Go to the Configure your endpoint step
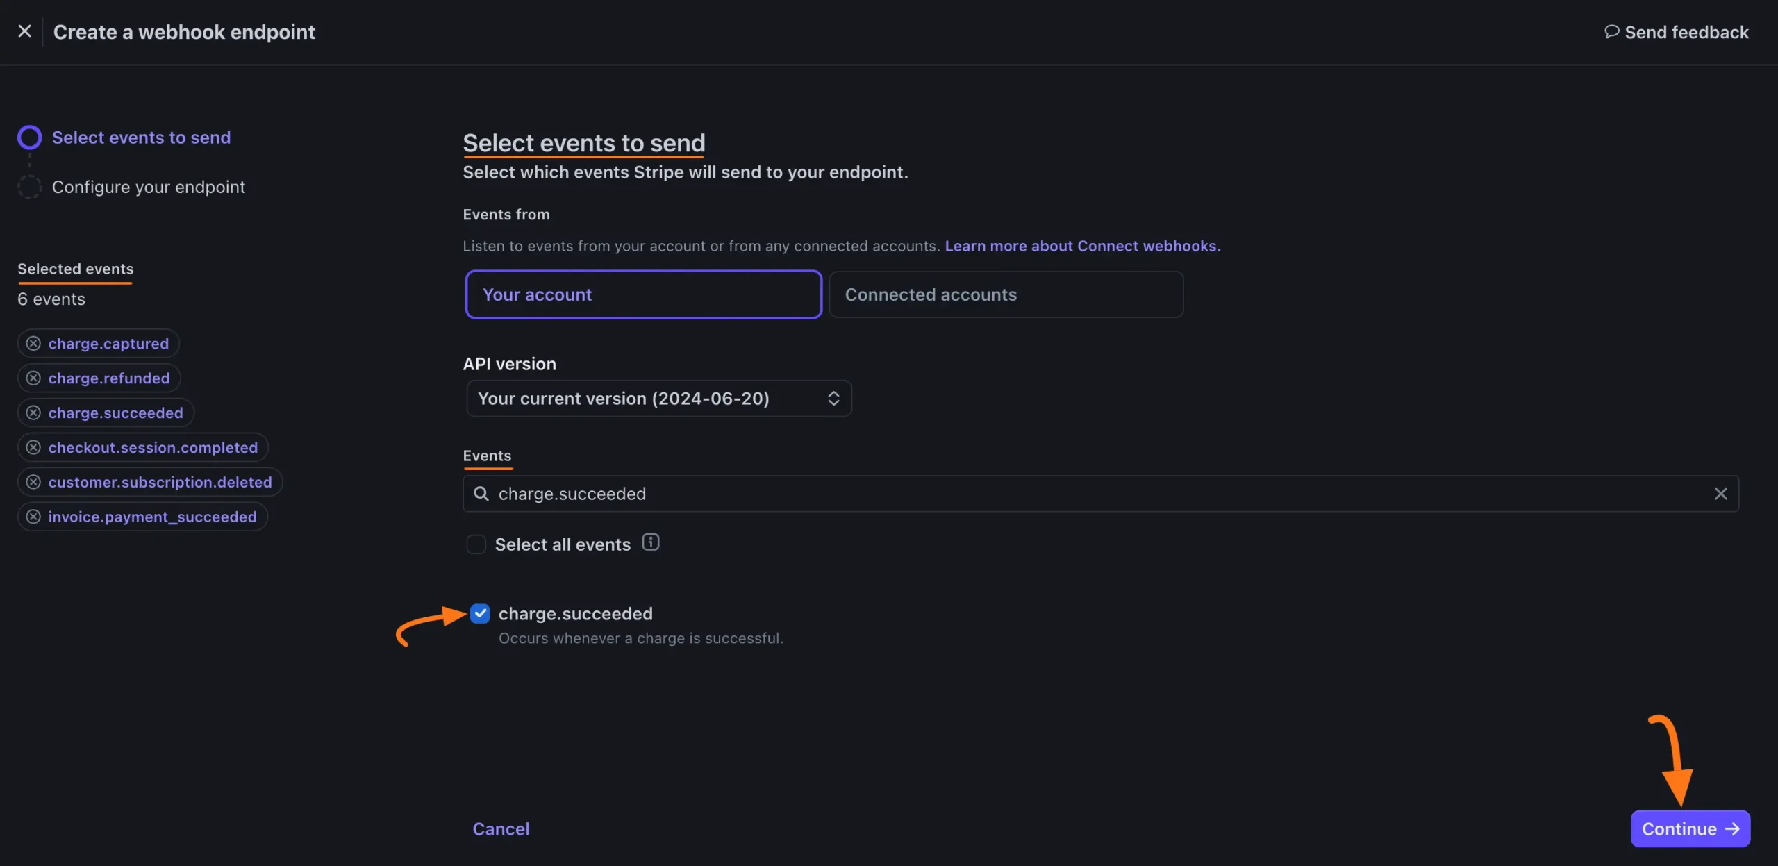Viewport: 1778px width, 866px height. [148, 187]
